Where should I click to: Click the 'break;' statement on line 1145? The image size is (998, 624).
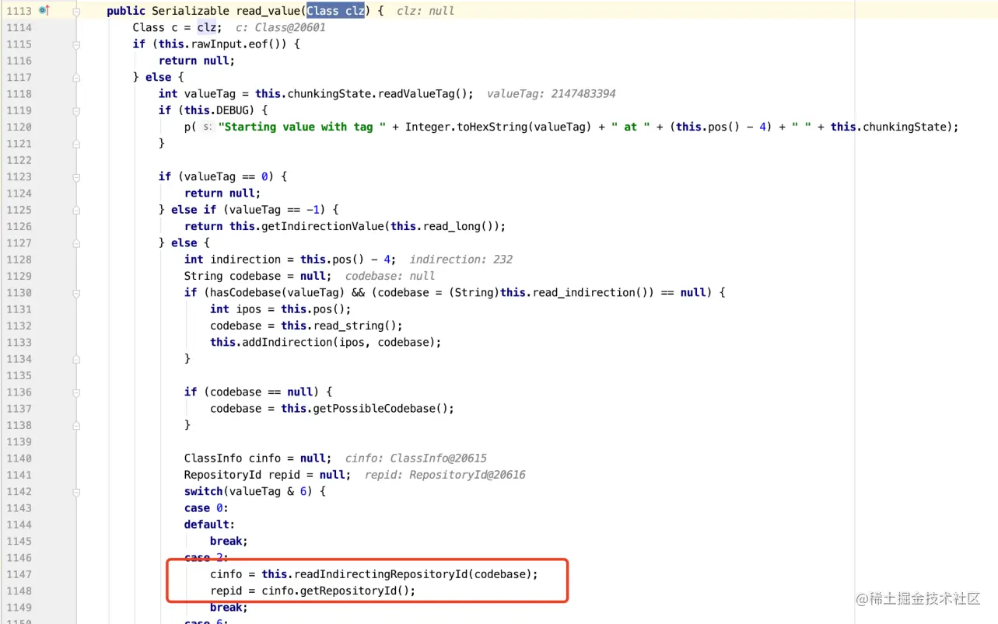click(x=229, y=541)
